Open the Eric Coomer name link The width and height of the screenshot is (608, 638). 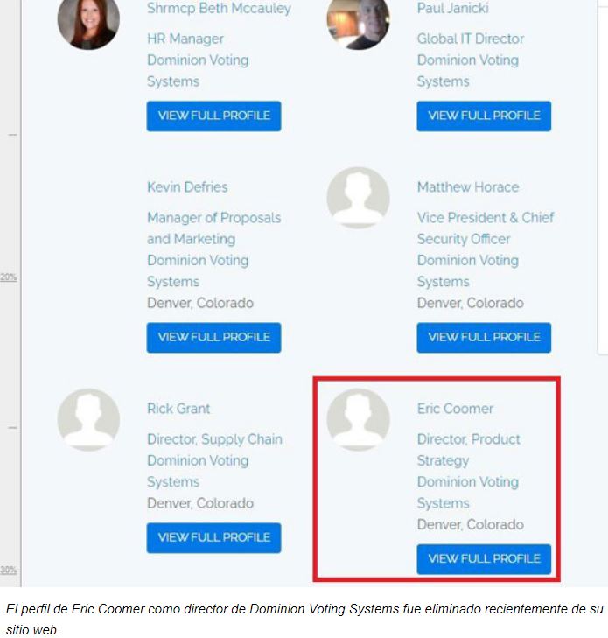455,409
